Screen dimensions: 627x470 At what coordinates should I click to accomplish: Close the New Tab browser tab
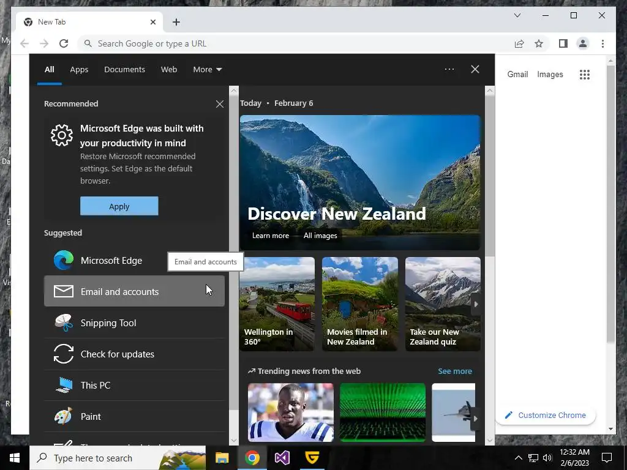152,22
